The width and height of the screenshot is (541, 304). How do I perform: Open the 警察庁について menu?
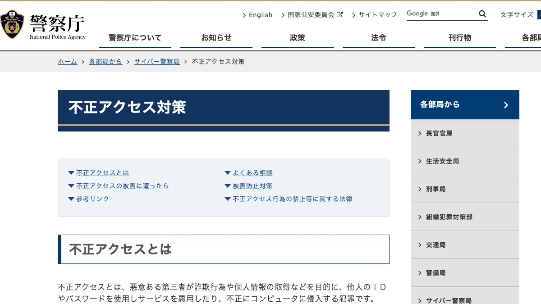135,38
